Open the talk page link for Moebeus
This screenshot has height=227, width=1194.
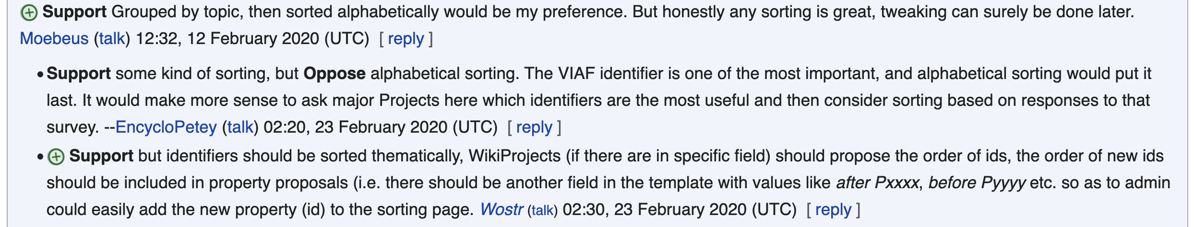(112, 38)
